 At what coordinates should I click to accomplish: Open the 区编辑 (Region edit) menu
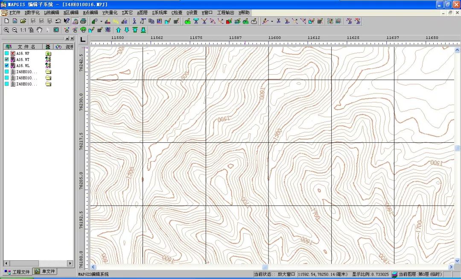[71, 13]
